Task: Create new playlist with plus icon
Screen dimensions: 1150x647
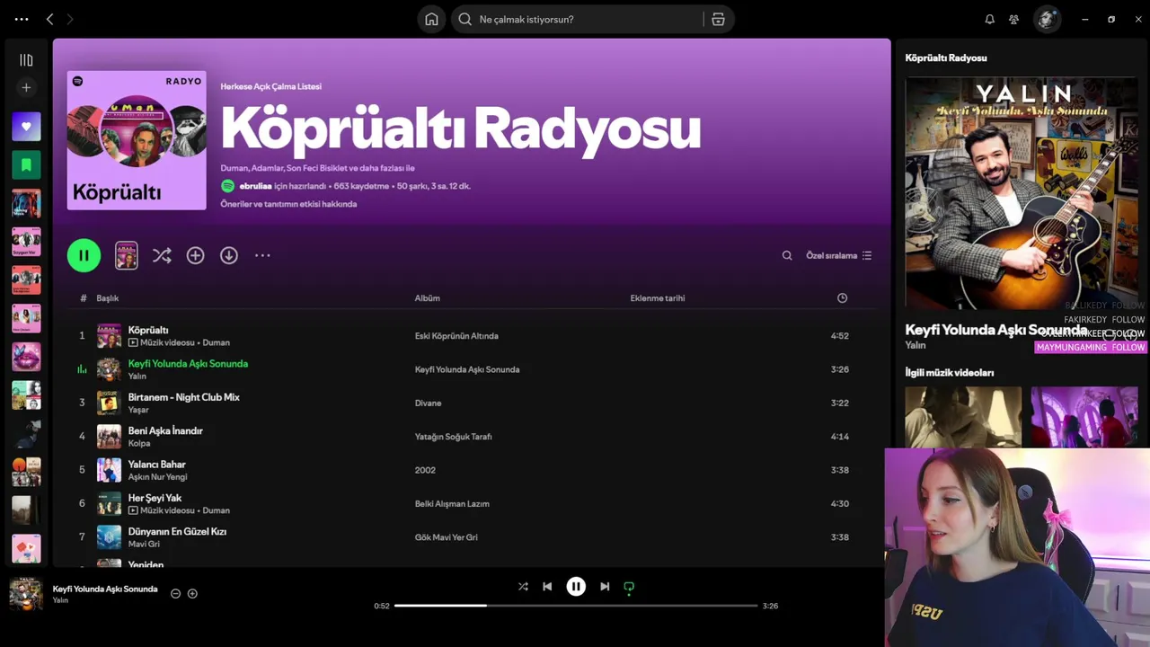Action: point(26,87)
